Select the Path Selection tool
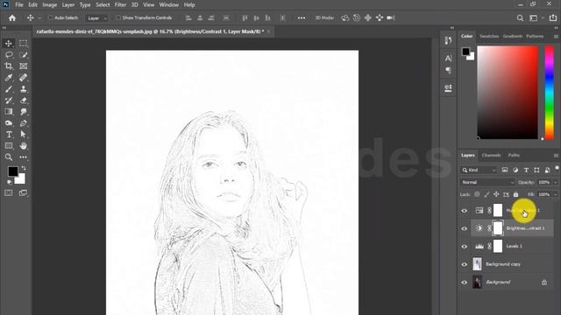 point(24,135)
